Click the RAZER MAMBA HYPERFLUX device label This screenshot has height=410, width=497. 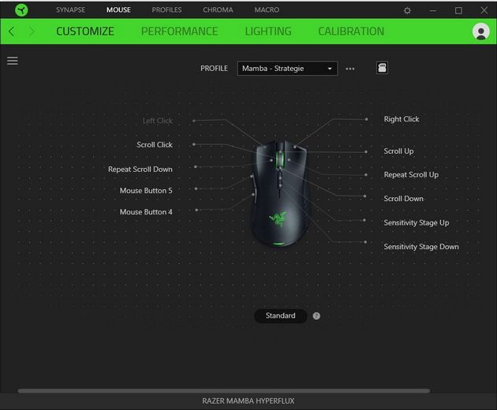248,401
